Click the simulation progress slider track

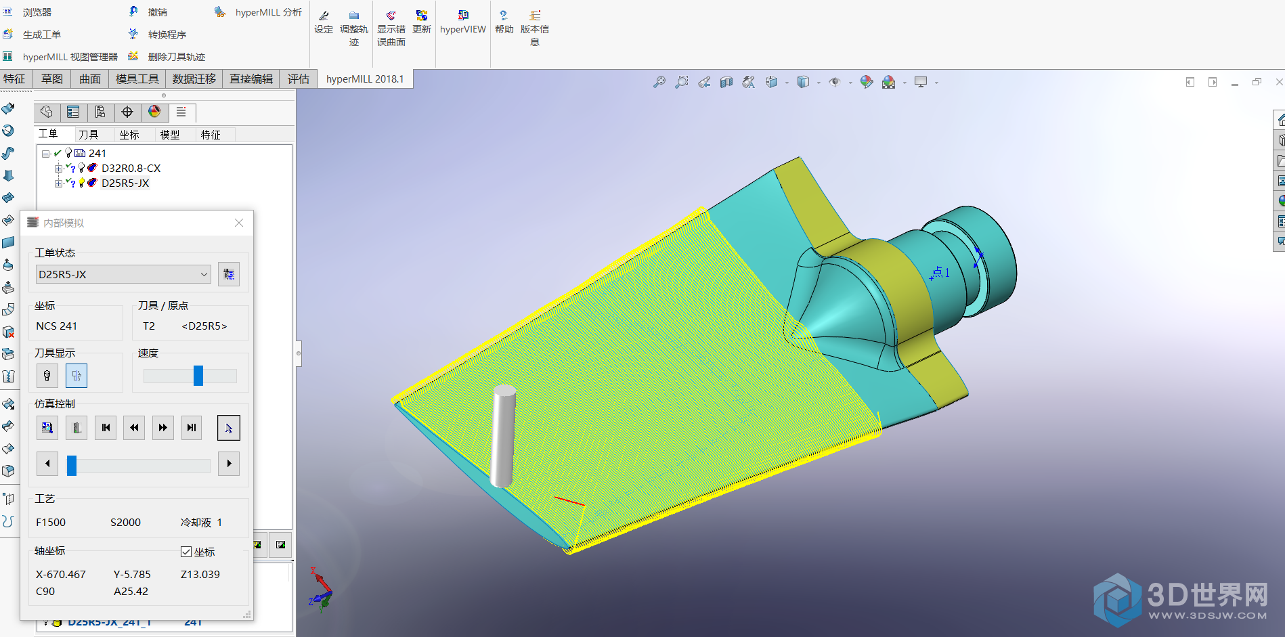(138, 466)
